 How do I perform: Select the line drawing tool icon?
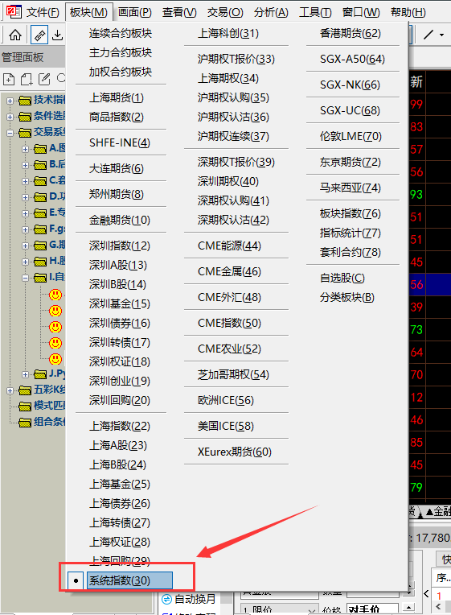pyautogui.click(x=428, y=35)
